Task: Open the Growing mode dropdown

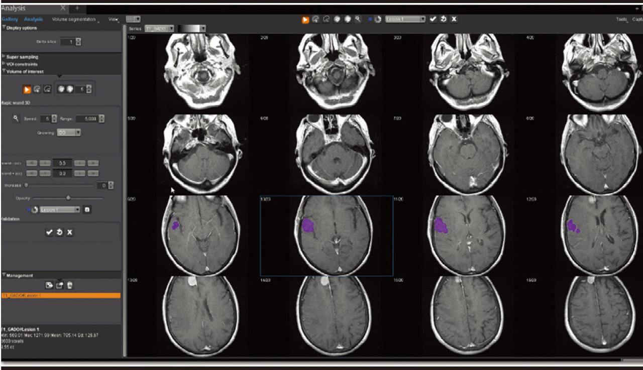Action: point(69,133)
